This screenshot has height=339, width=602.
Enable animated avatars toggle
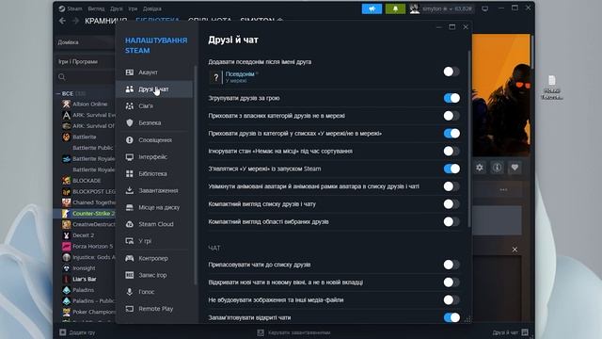[451, 186]
